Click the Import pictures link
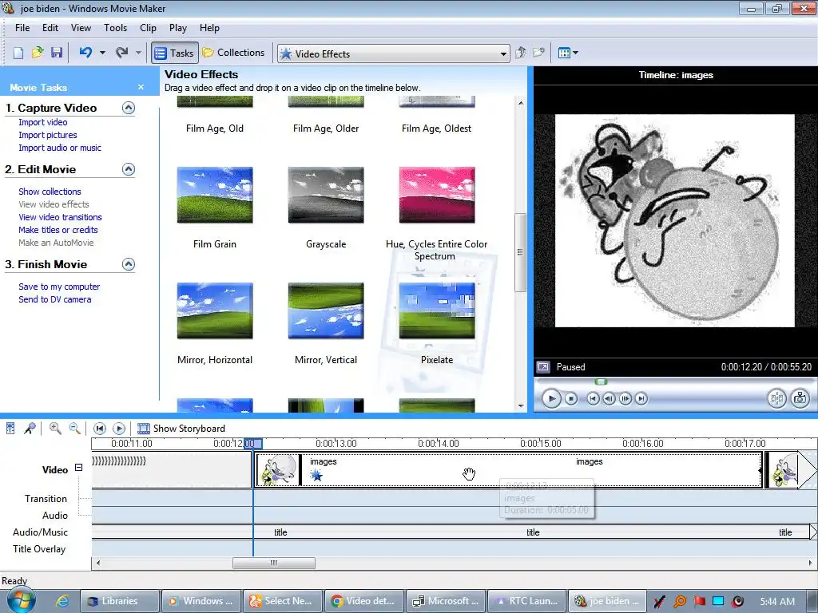Image resolution: width=818 pixels, height=613 pixels. [48, 135]
